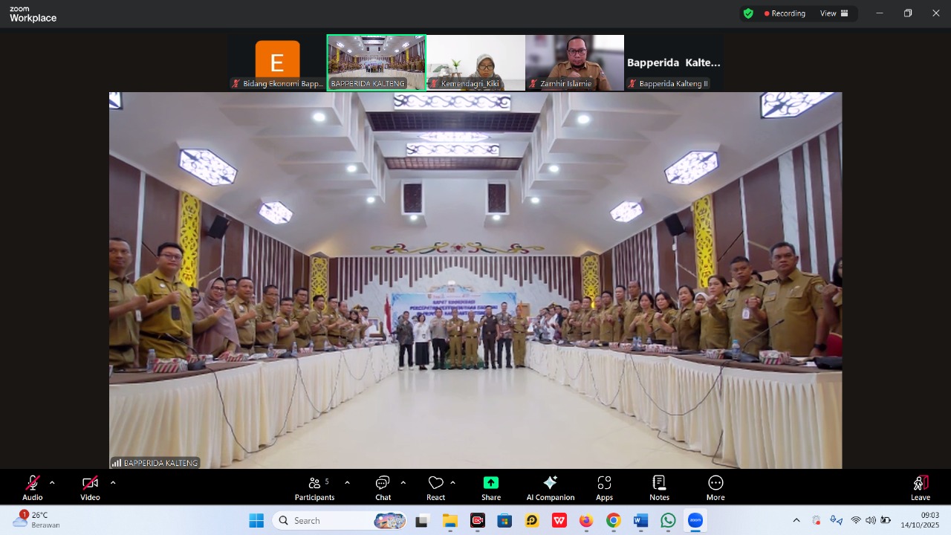This screenshot has height=535, width=951.
Task: Expand the video settings arrow
Action: [113, 483]
